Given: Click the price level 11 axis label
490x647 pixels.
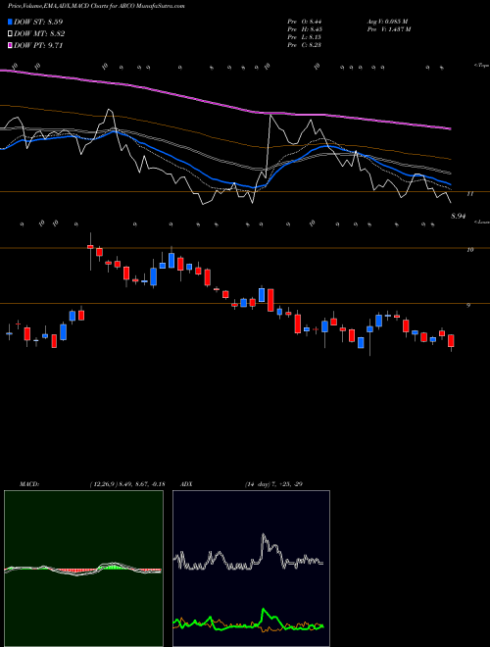Looking at the screenshot, I should pos(469,193).
